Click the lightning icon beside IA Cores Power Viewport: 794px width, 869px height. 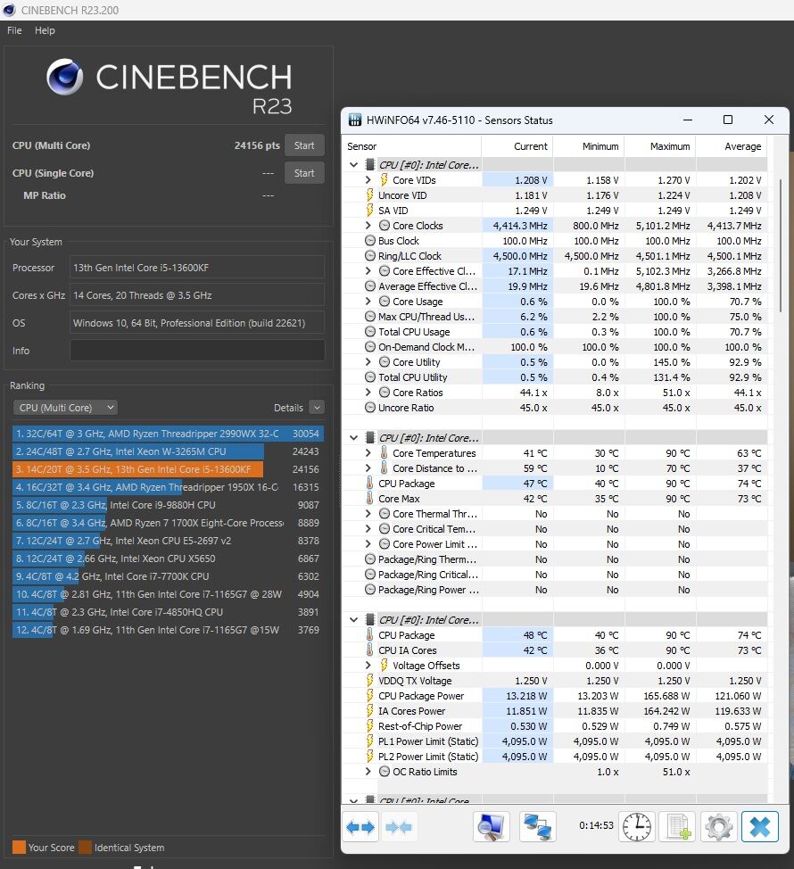pyautogui.click(x=369, y=710)
